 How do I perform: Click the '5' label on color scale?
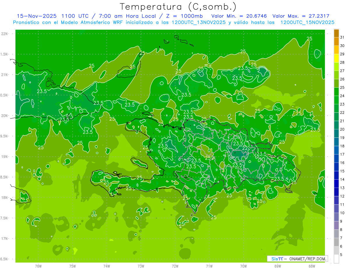tap(341, 255)
